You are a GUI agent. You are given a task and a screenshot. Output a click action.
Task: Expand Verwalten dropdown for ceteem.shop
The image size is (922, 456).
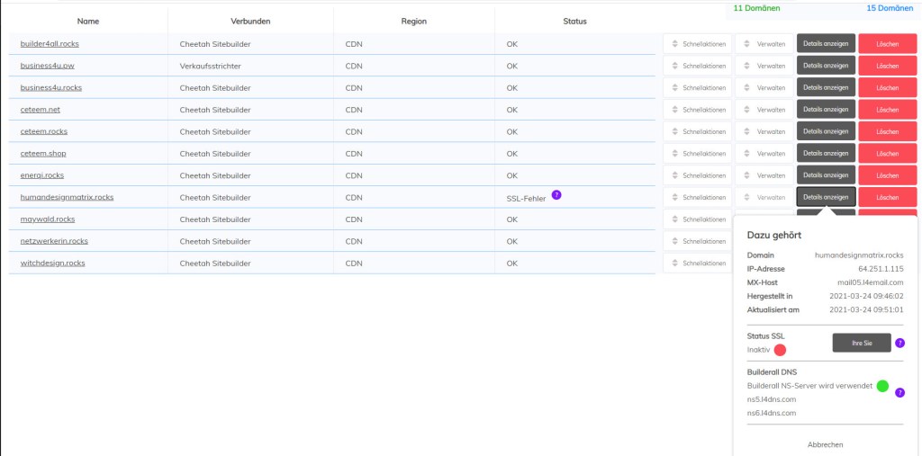coord(764,154)
